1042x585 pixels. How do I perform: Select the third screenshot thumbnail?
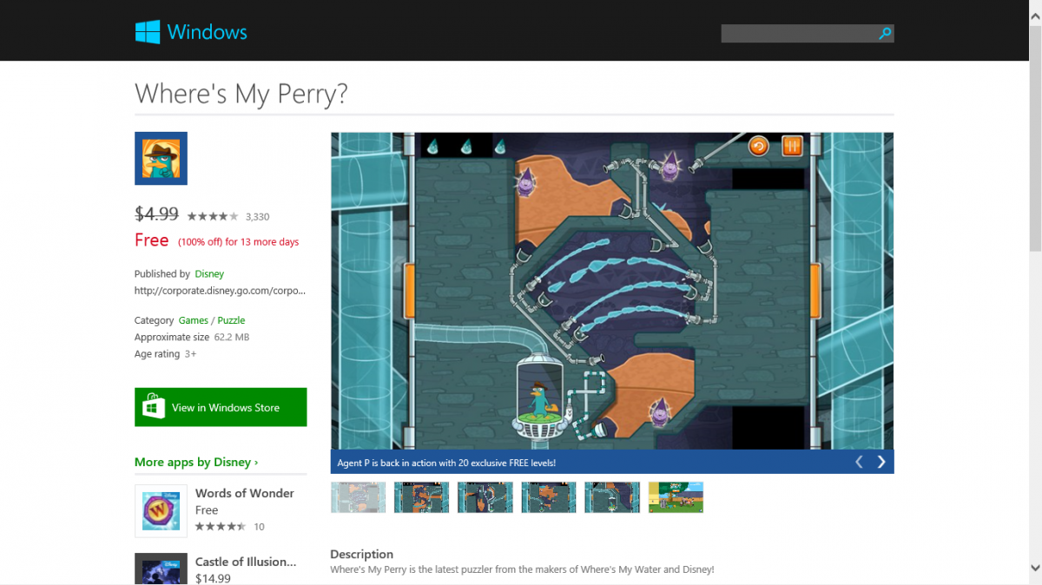click(x=485, y=497)
